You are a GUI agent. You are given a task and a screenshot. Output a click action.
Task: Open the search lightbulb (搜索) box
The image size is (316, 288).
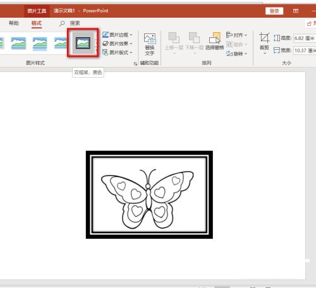[70, 23]
